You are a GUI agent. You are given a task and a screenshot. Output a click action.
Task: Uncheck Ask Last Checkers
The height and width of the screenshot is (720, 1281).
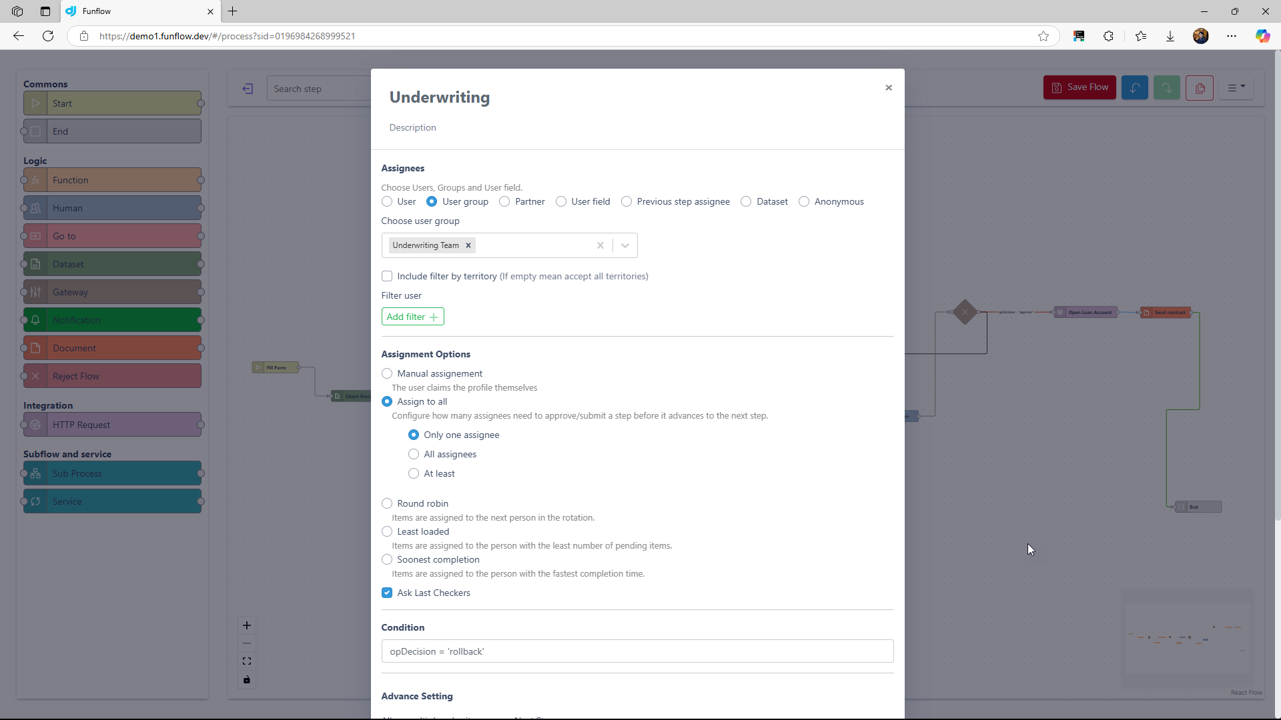pyautogui.click(x=387, y=593)
